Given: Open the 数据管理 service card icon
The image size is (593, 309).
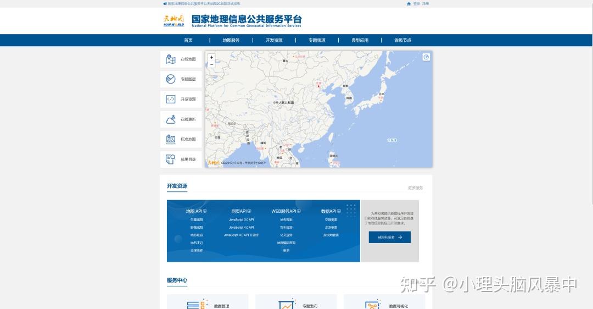Looking at the screenshot, I should click(x=197, y=304).
